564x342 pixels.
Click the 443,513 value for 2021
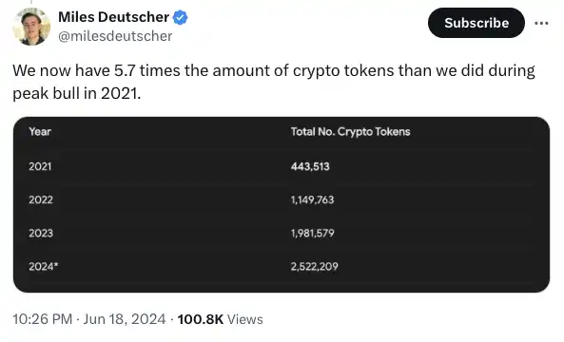coord(310,166)
